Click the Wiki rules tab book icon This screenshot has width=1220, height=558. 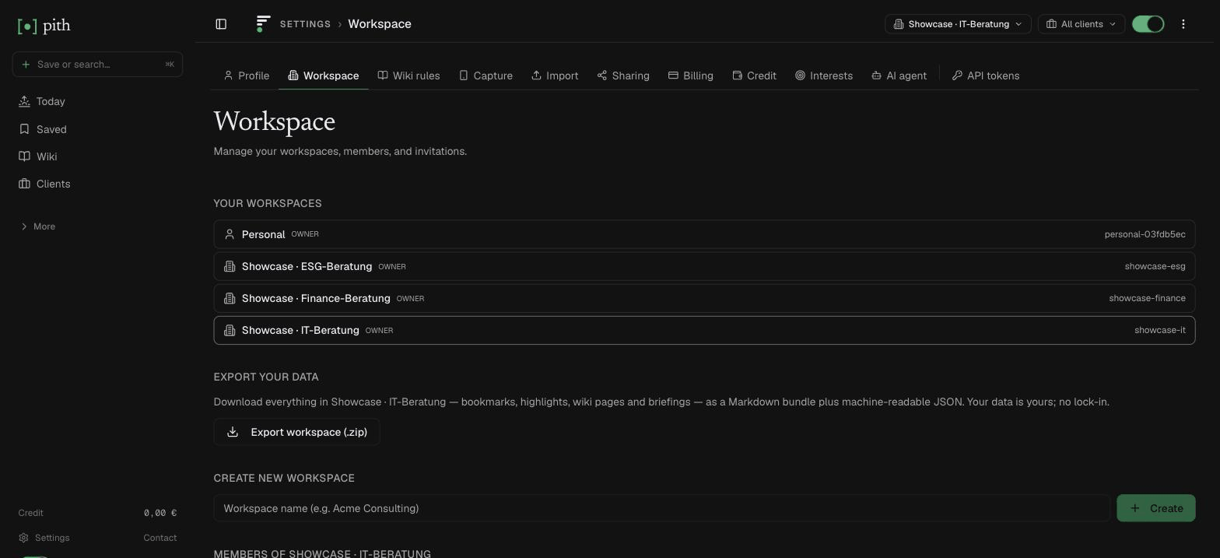tap(383, 75)
